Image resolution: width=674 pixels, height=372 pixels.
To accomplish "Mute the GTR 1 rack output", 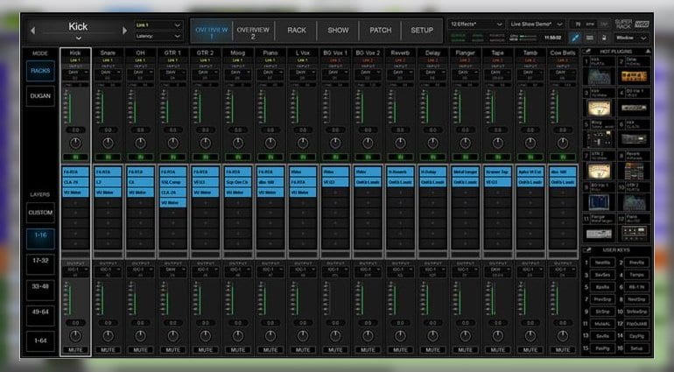I will point(172,350).
